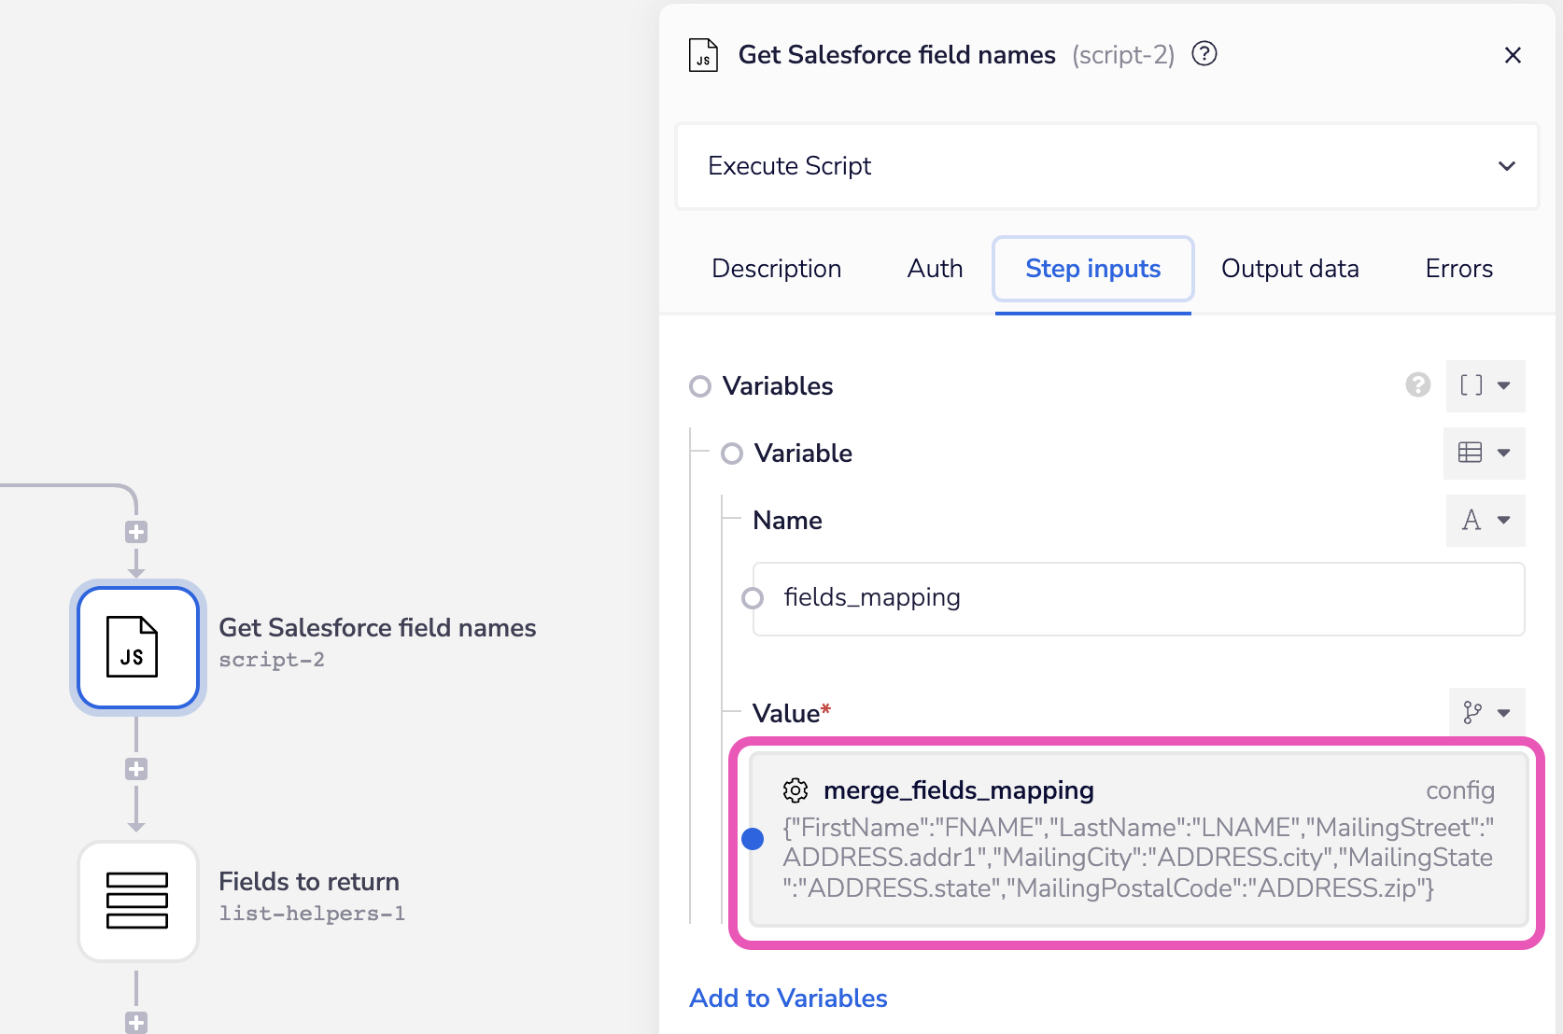This screenshot has height=1034, width=1563.
Task: Open the Variables array type dropdown
Action: [x=1485, y=385]
